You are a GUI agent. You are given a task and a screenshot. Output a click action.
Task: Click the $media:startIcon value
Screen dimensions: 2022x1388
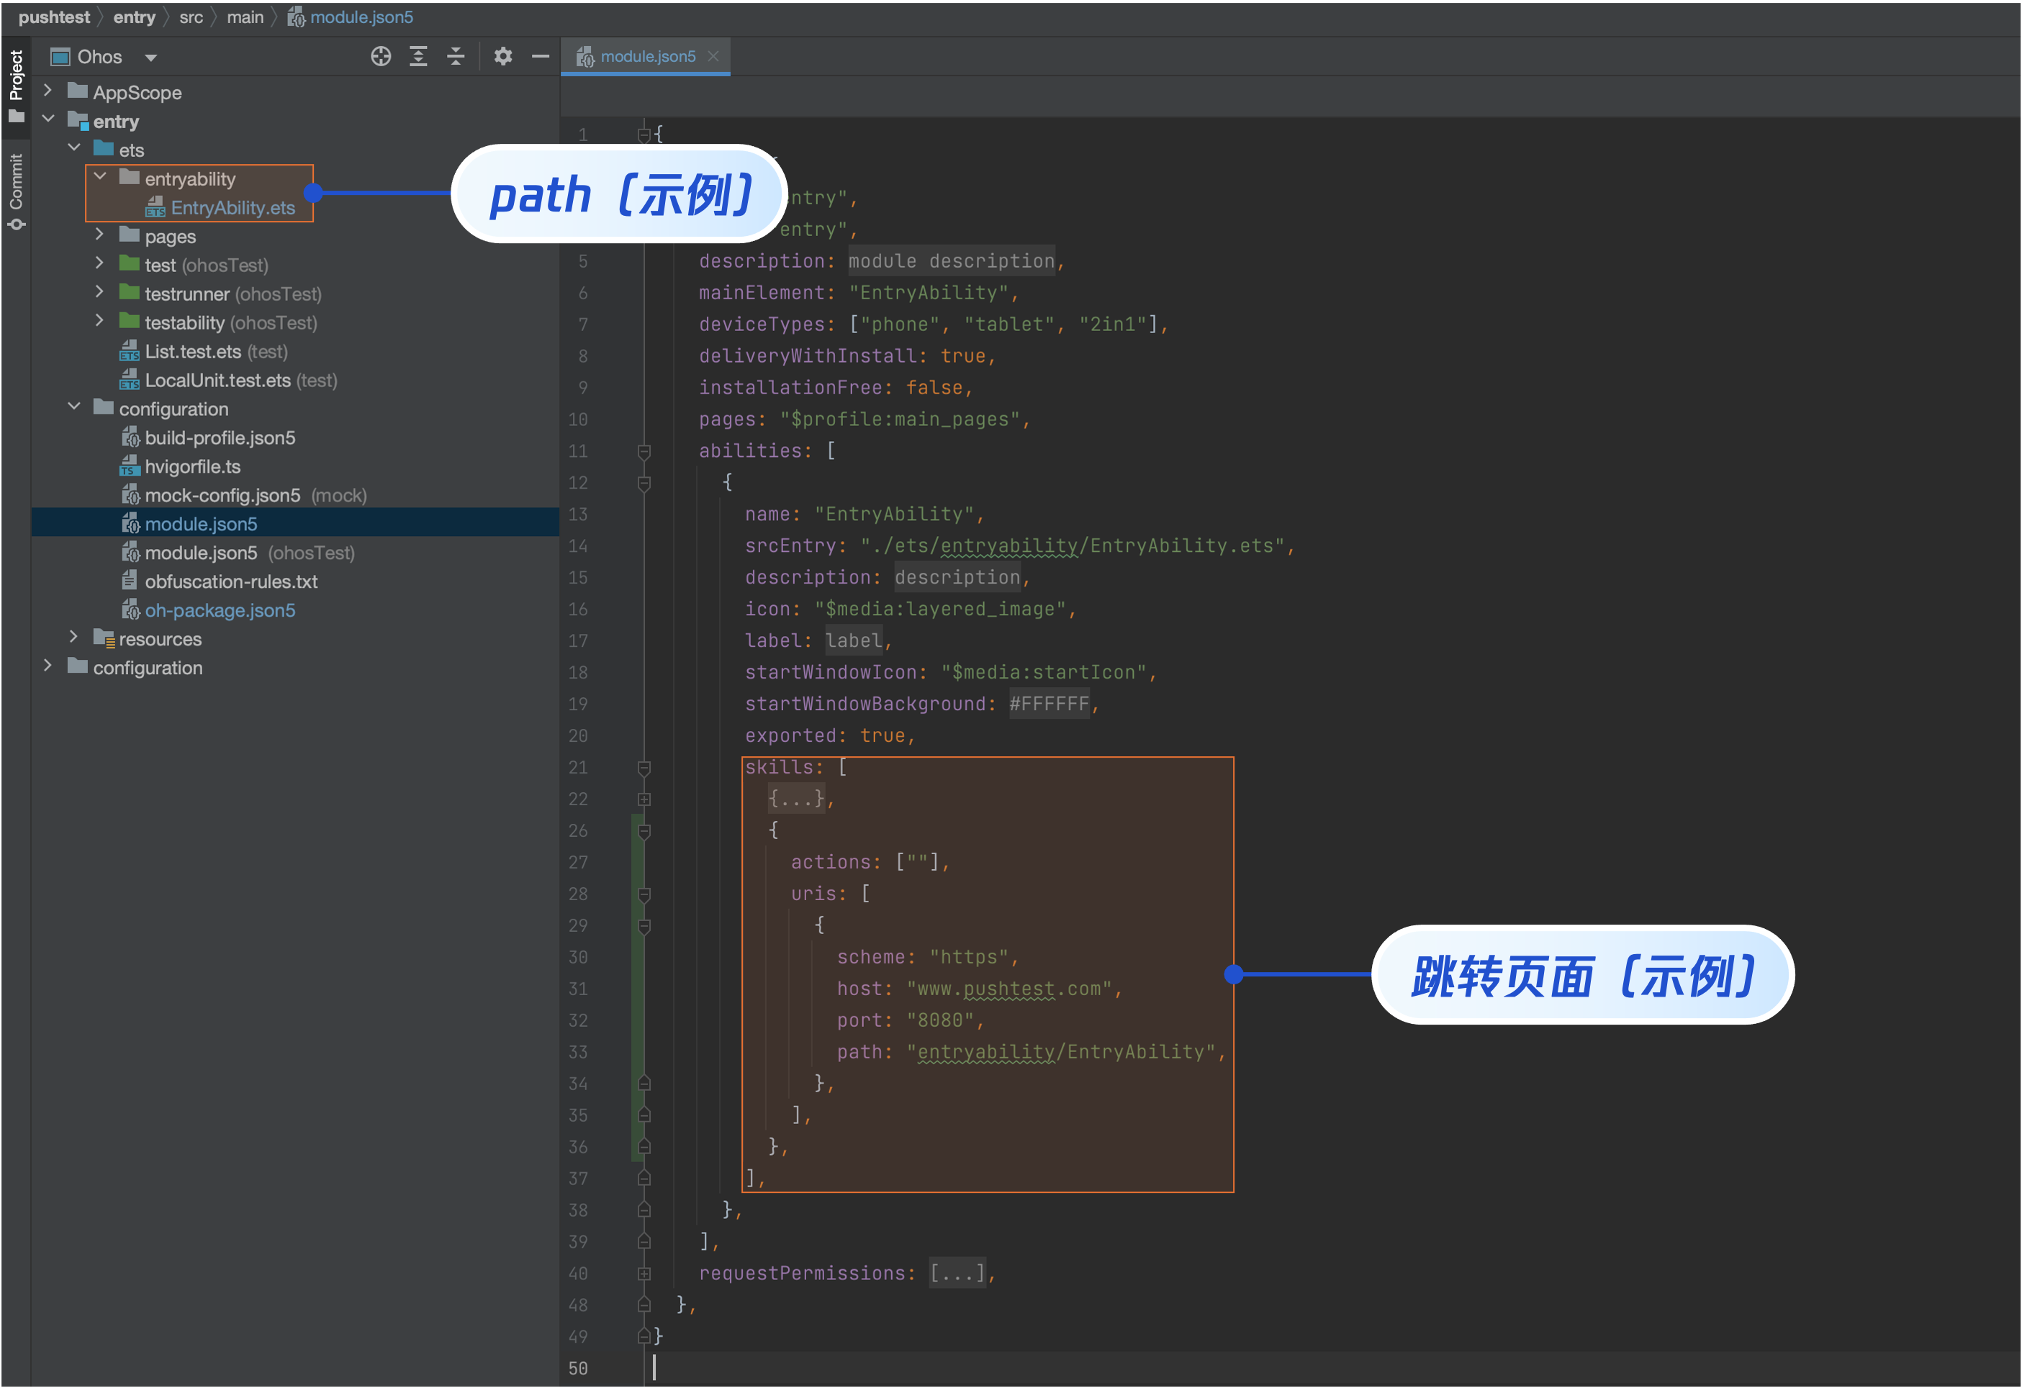[1043, 672]
